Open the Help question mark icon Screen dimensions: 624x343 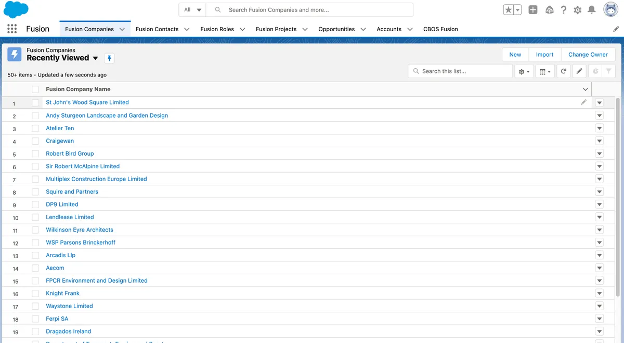point(564,10)
